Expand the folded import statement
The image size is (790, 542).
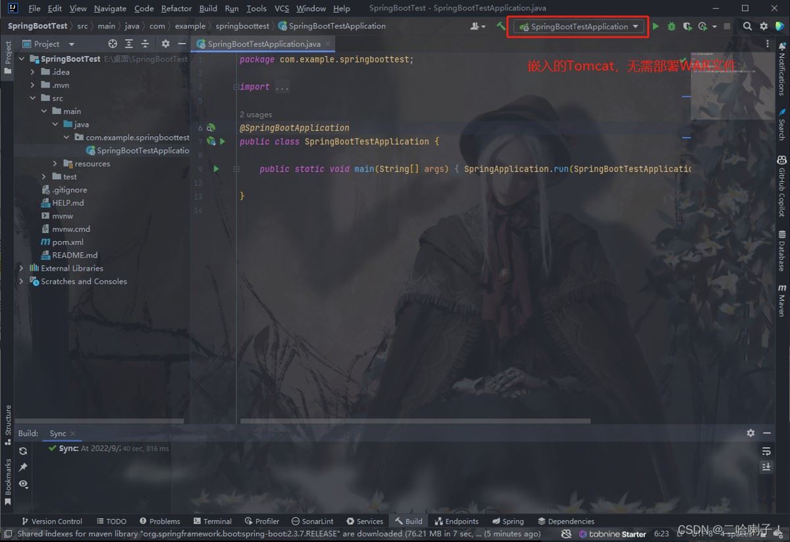click(x=236, y=87)
